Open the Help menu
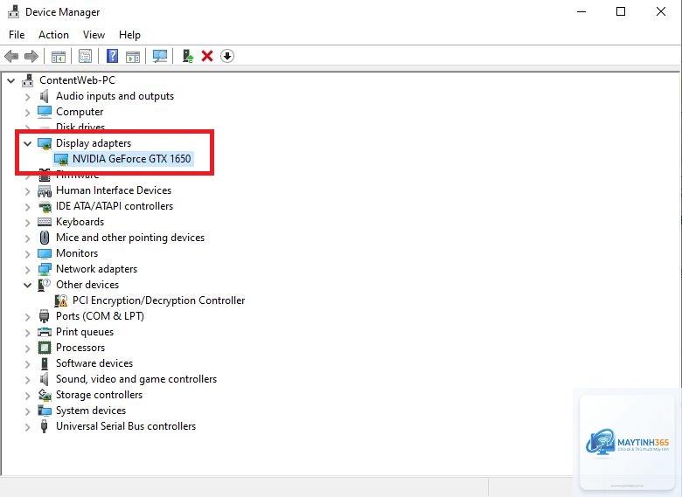682x497 pixels. point(129,35)
